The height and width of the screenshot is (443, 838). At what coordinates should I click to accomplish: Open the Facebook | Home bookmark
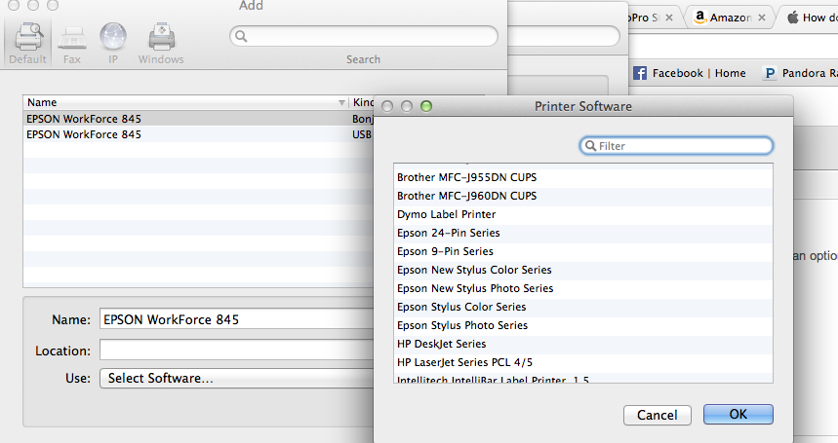point(690,73)
